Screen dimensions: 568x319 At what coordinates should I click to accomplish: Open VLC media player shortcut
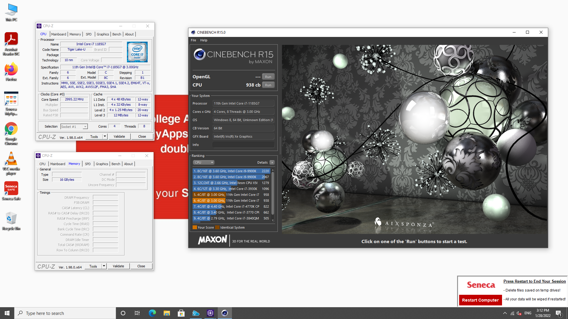point(11,163)
